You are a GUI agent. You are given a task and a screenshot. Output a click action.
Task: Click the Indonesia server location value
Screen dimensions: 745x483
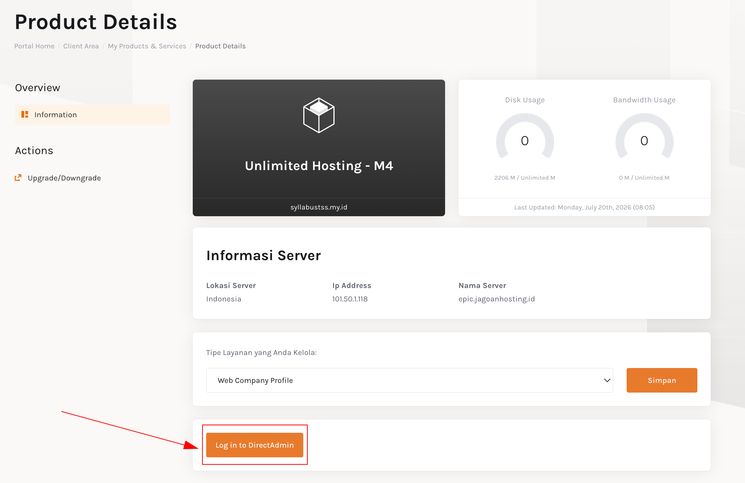tap(224, 299)
